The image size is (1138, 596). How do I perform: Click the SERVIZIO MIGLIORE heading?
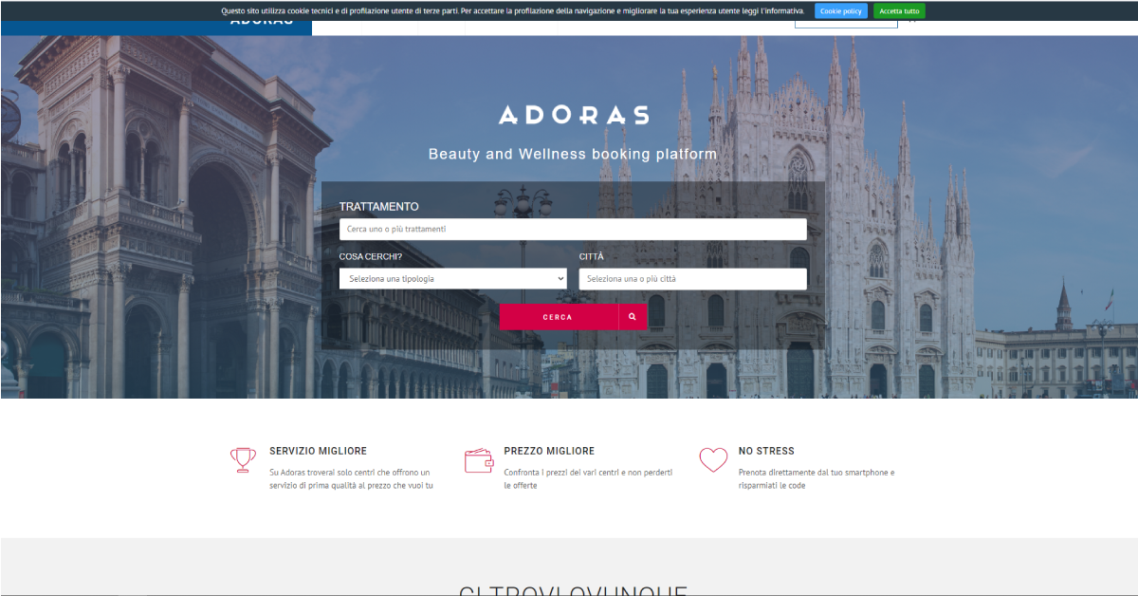point(318,451)
